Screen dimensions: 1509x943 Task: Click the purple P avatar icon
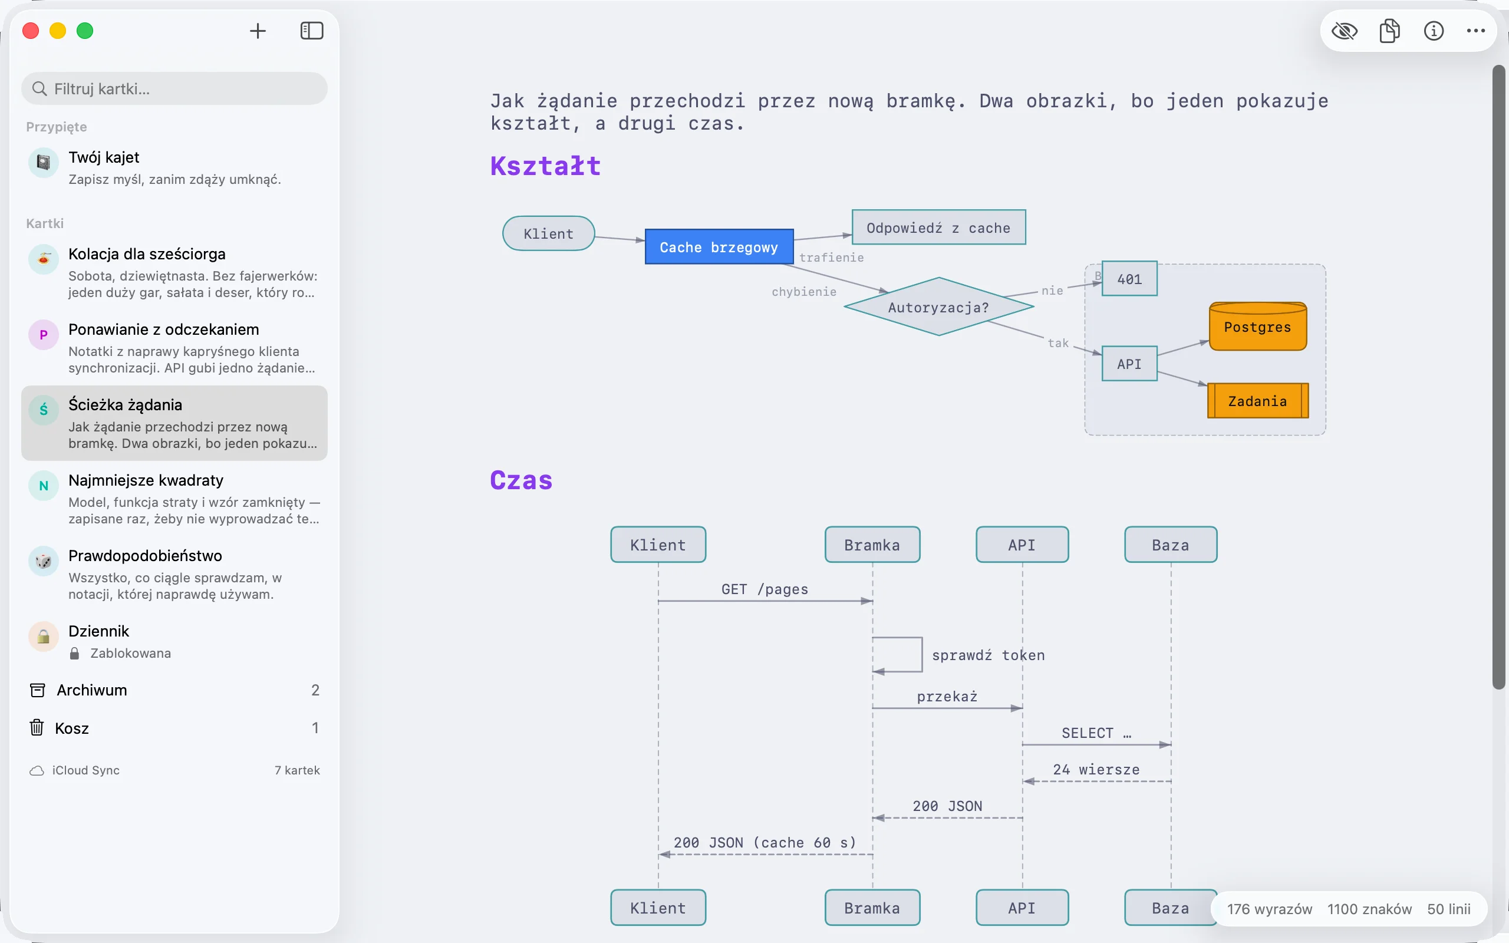[x=44, y=335]
